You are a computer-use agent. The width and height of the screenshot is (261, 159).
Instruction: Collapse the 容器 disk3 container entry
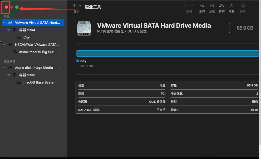pos(8,75)
